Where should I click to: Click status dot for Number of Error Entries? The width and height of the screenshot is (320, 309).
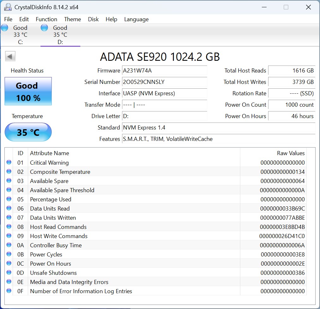point(9,291)
